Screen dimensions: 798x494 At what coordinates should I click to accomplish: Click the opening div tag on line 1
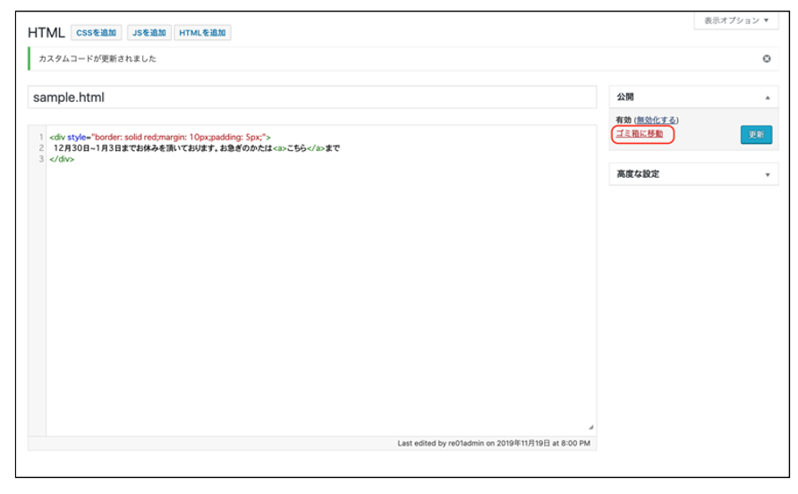[x=57, y=138]
